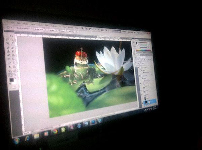Open the foreground color swatch in toolbox
The height and width of the screenshot is (150, 202).
click(x=12, y=80)
